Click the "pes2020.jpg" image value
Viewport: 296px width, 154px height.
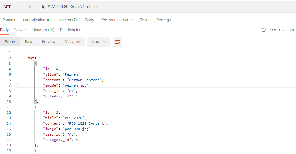pos(77,129)
